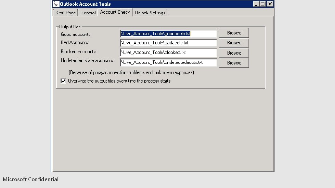Viewport: 335px width, 188px height.
Task: Open the Unlock Settings tab
Action: [150, 13]
